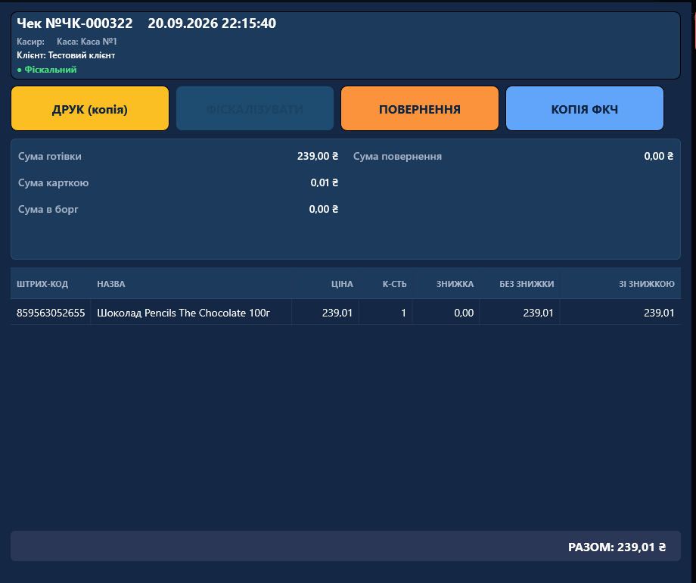Select the Сума повернення value 0,00 ₴

coord(659,157)
